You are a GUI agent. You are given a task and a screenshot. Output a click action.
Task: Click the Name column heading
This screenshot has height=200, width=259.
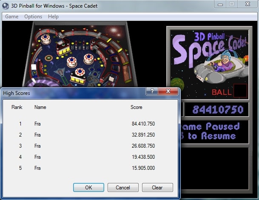tap(40, 107)
